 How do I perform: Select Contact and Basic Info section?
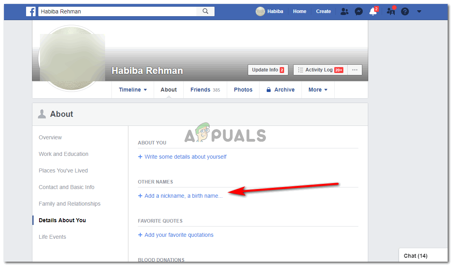click(x=66, y=187)
